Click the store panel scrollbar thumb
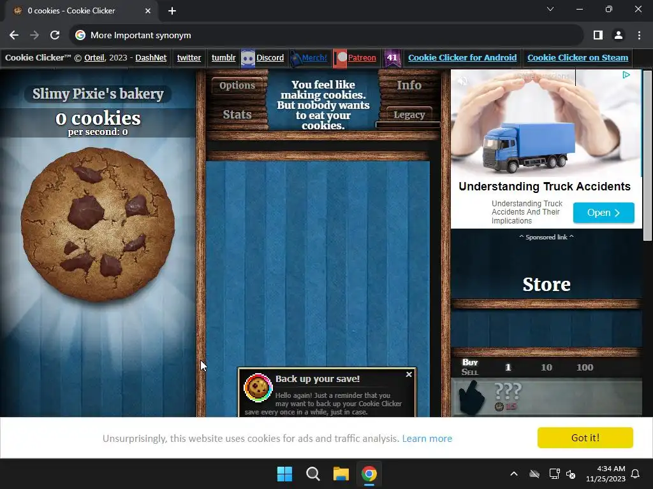653x489 pixels. (647, 155)
